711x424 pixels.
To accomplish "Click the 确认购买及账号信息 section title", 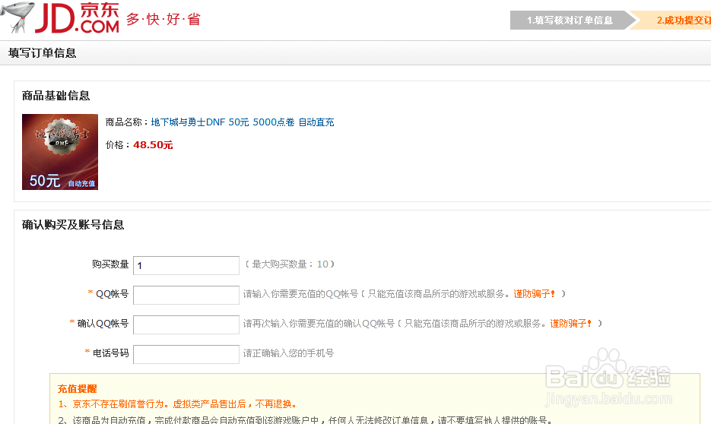I will coord(73,225).
